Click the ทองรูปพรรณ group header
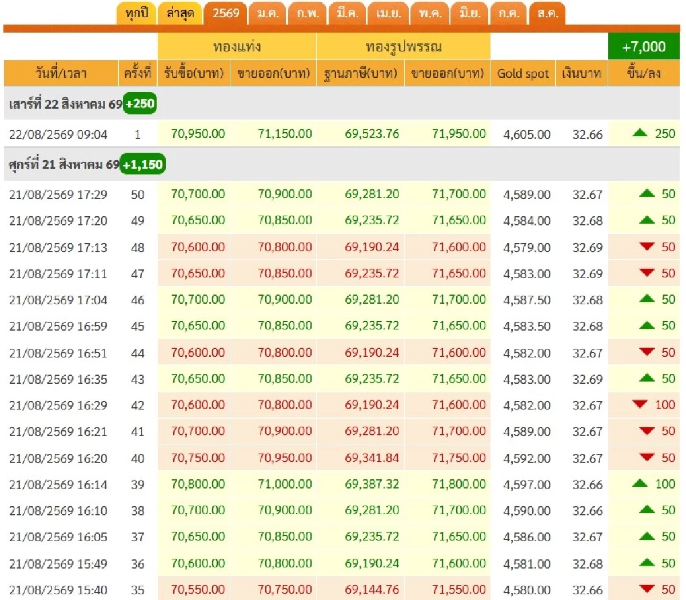 (404, 46)
